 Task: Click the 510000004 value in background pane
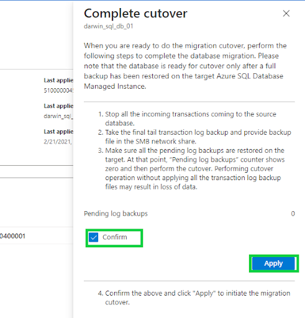pos(58,91)
